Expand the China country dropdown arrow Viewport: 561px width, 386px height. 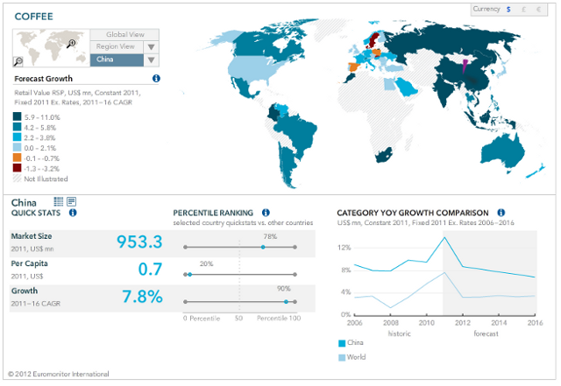coord(152,60)
